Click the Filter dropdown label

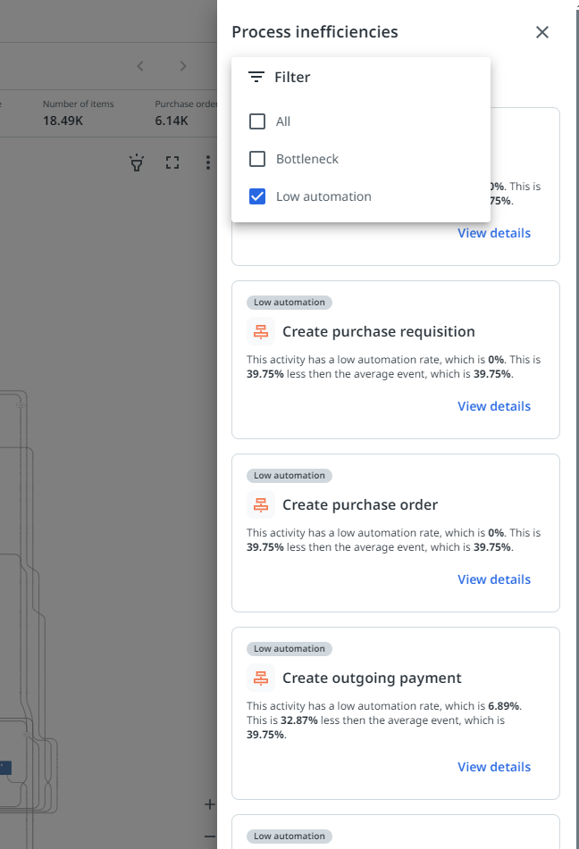point(292,78)
